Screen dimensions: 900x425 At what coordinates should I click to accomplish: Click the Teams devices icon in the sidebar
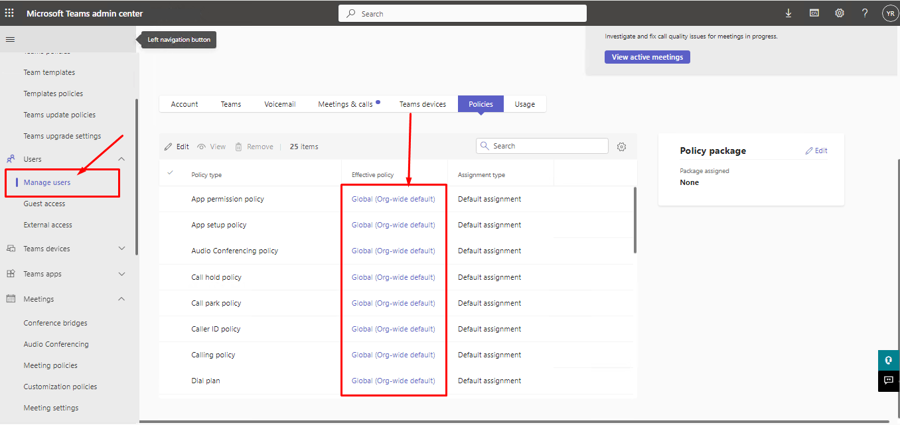point(11,249)
